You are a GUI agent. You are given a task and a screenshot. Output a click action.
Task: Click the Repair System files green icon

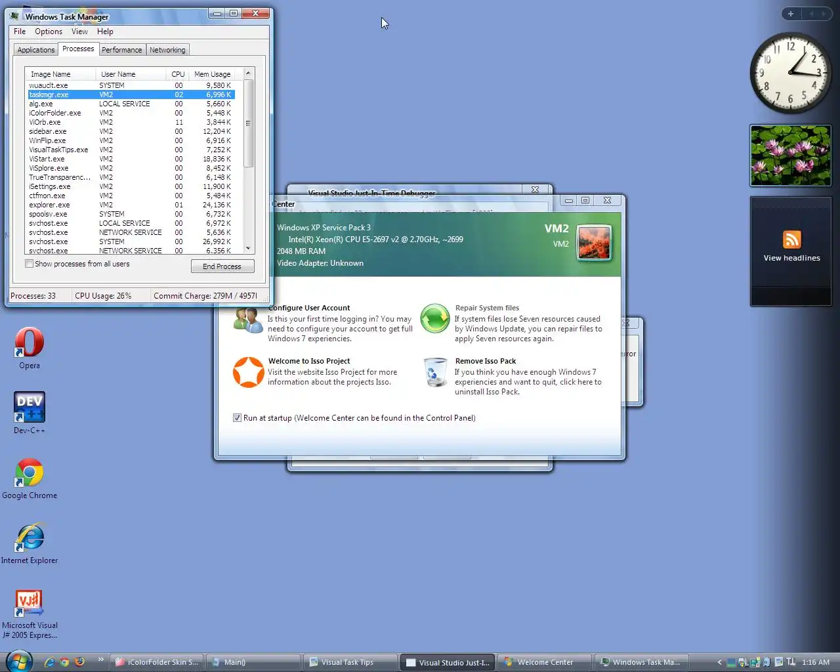(x=434, y=319)
